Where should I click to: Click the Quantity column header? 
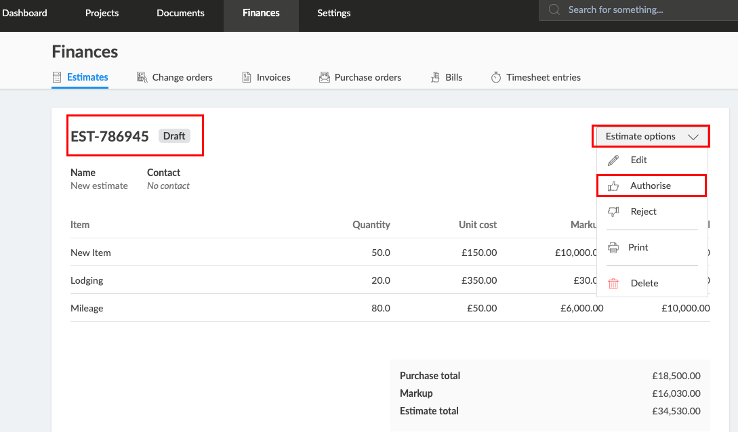point(371,225)
